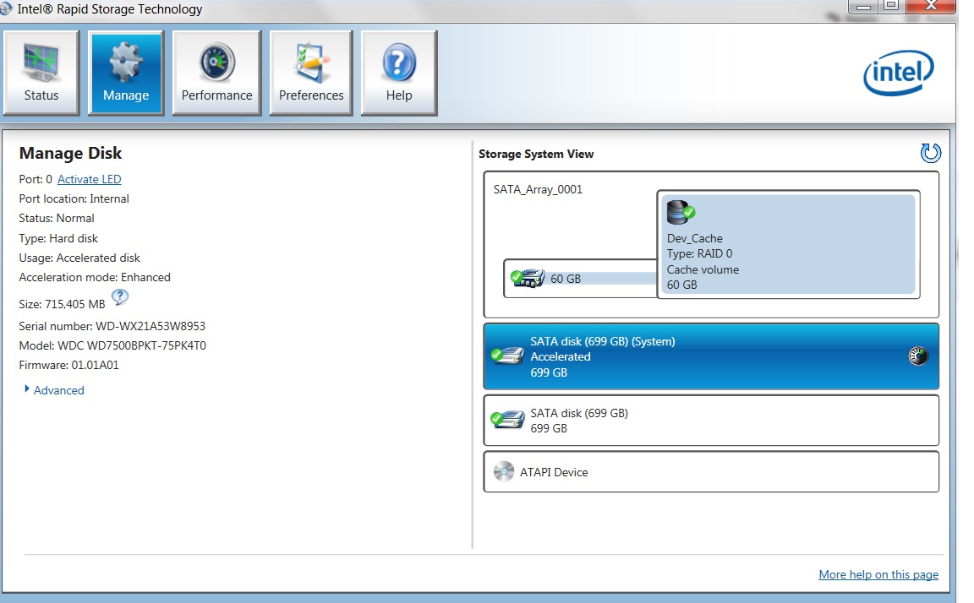Refresh the Storage System View

point(931,153)
